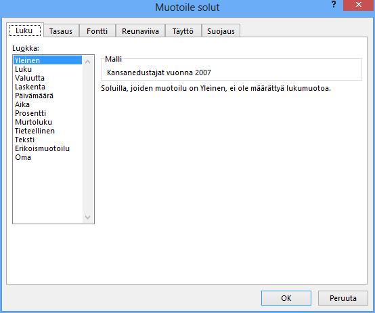Screen dimensions: 375x313
Task: Cancel with the Peruuta button
Action: coord(343,298)
